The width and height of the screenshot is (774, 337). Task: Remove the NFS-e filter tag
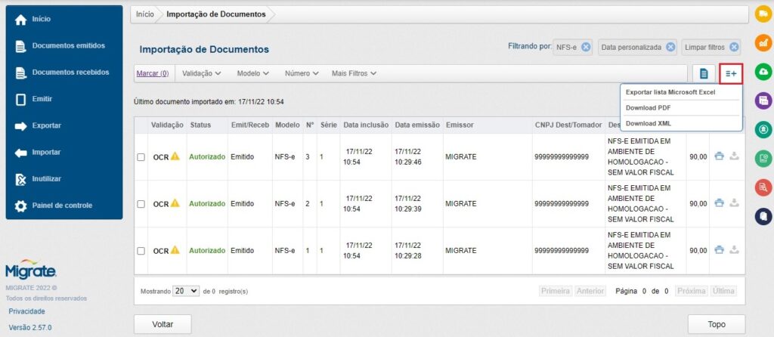586,47
